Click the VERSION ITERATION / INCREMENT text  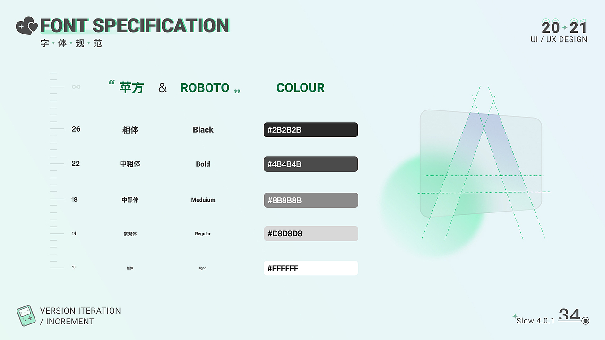pyautogui.click(x=80, y=316)
